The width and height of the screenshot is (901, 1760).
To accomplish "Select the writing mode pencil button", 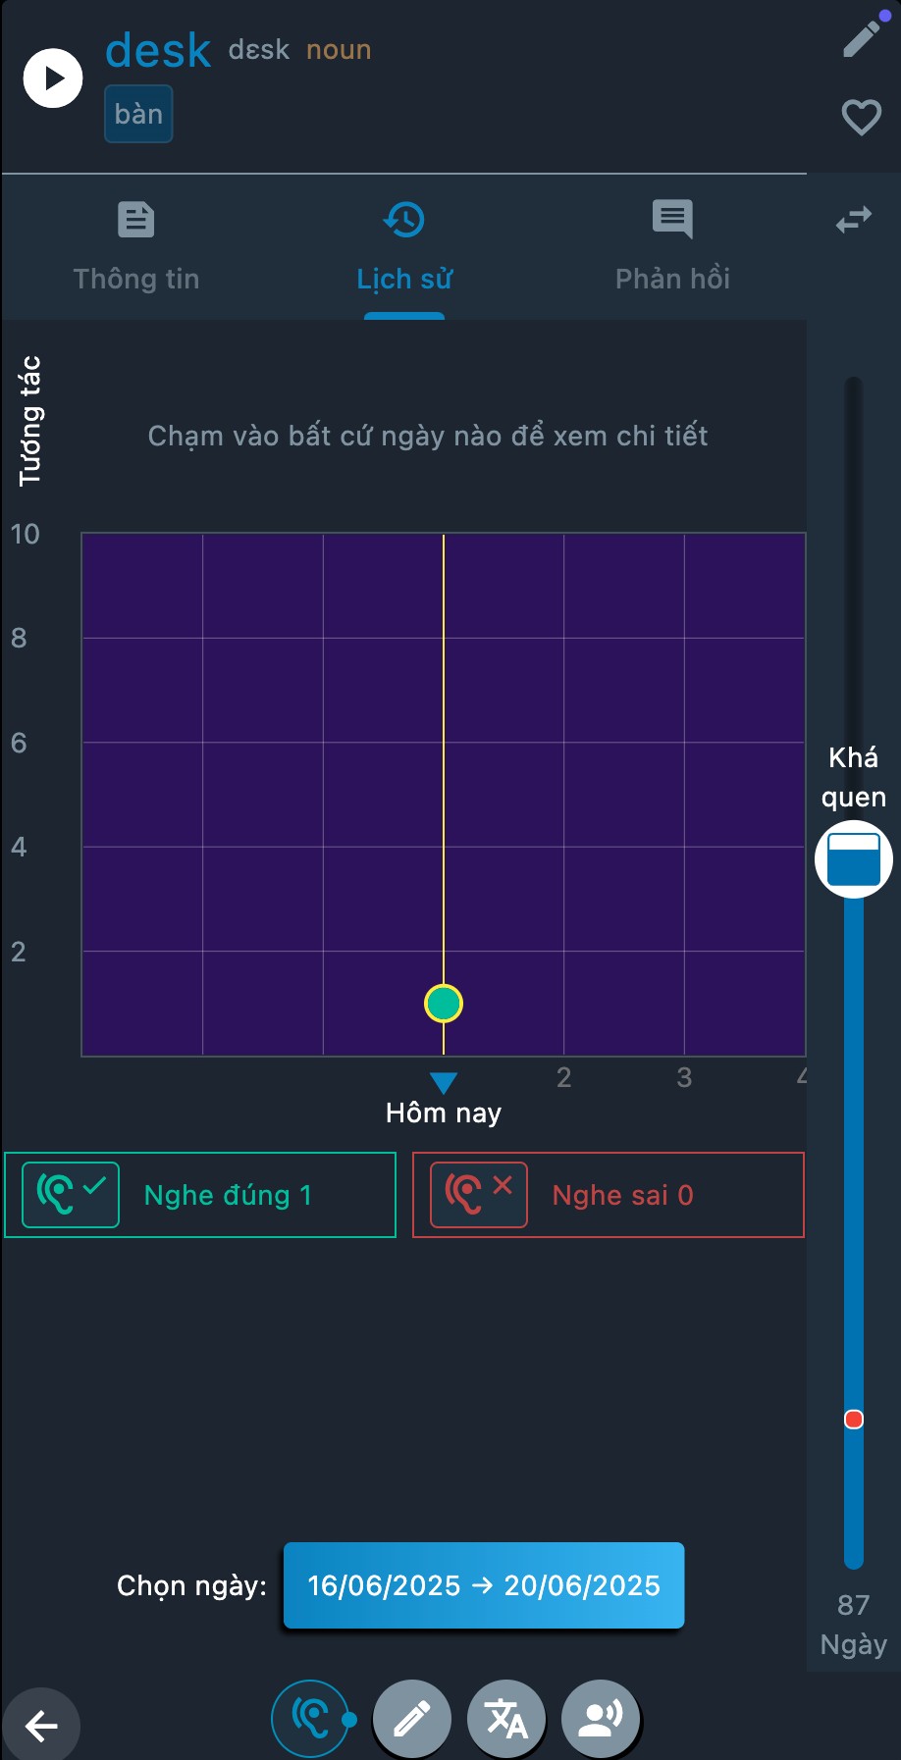I will pos(412,1719).
